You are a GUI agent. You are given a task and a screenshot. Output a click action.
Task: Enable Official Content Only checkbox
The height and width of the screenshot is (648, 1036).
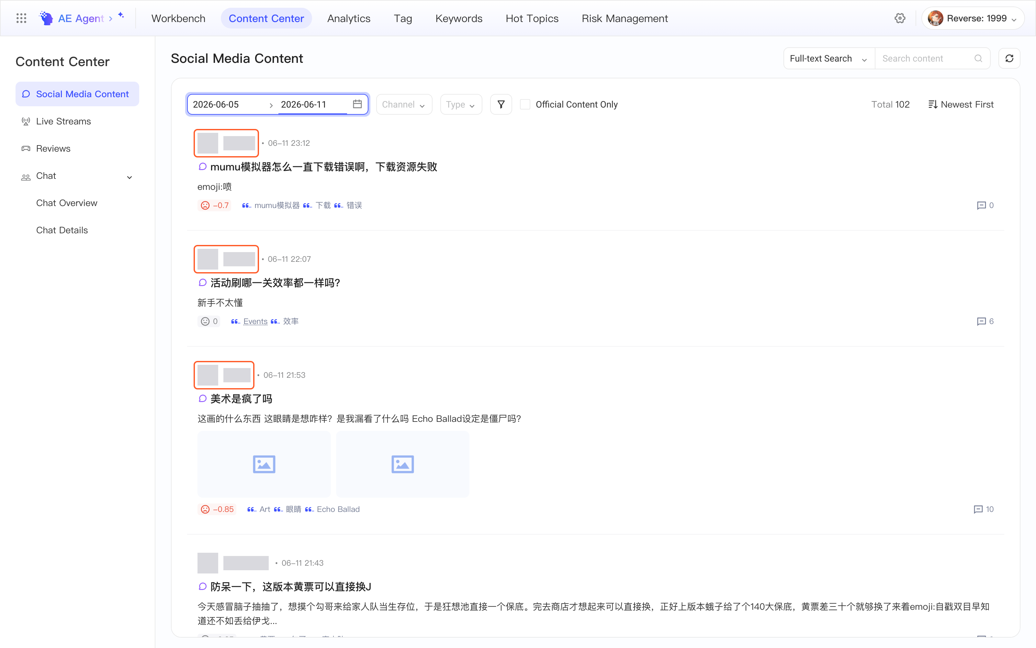(x=525, y=104)
